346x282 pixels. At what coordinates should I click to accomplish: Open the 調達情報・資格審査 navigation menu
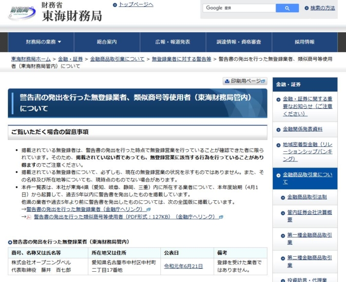[x=239, y=42]
